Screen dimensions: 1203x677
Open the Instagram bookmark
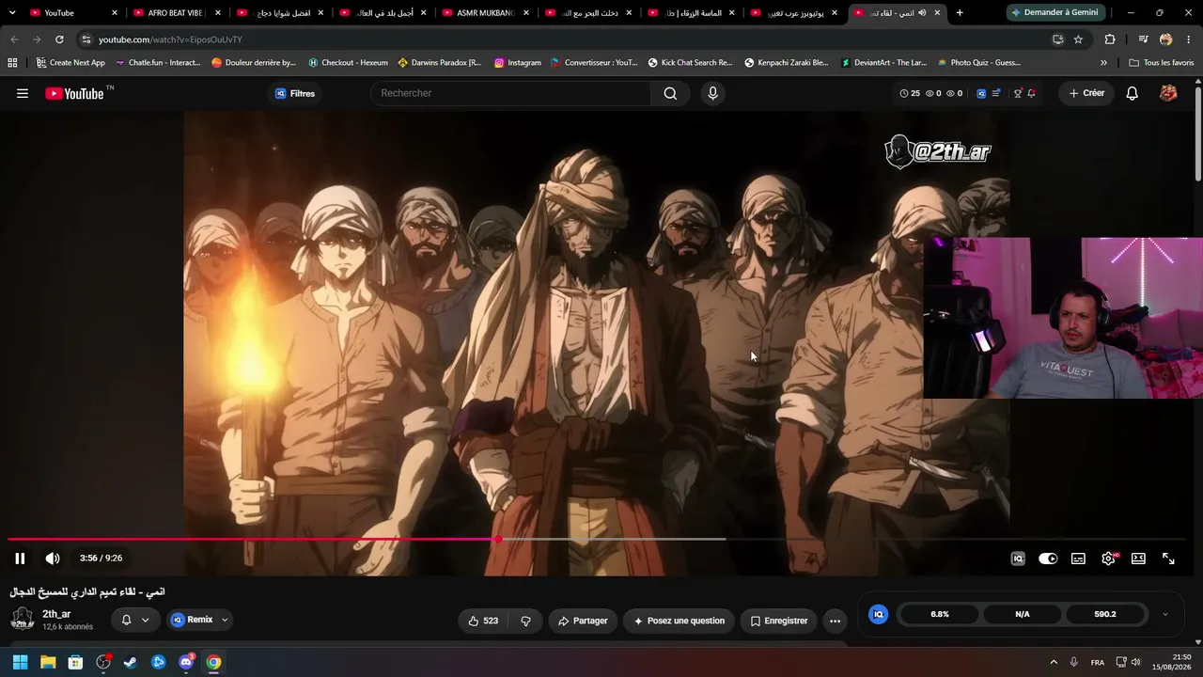[518, 63]
